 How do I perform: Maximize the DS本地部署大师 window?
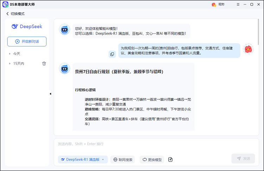(x=252, y=4)
